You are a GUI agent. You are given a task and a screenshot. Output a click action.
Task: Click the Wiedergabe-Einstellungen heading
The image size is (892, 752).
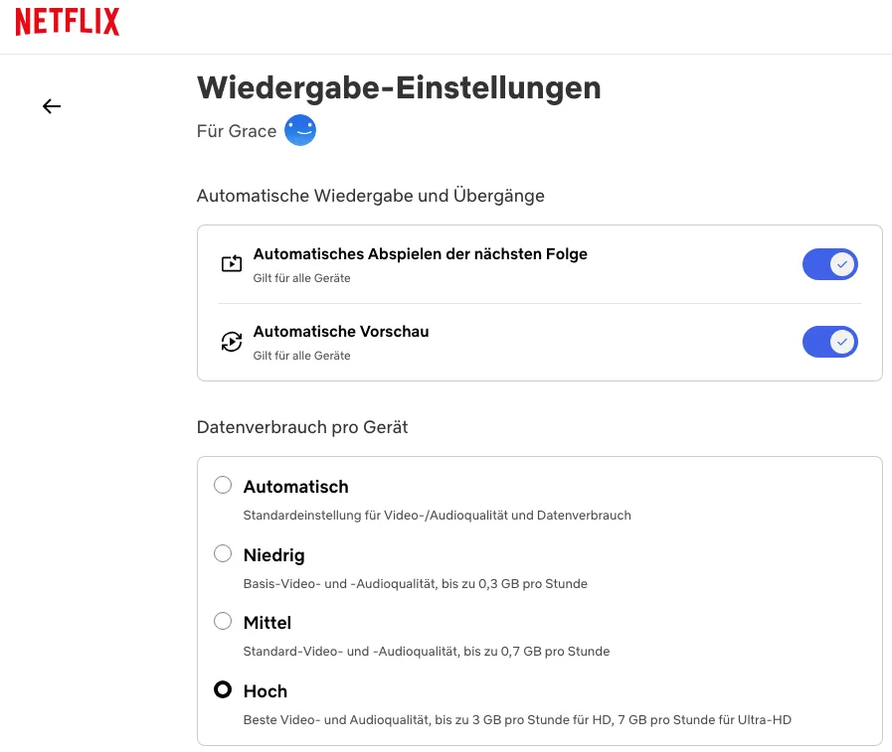coord(399,88)
